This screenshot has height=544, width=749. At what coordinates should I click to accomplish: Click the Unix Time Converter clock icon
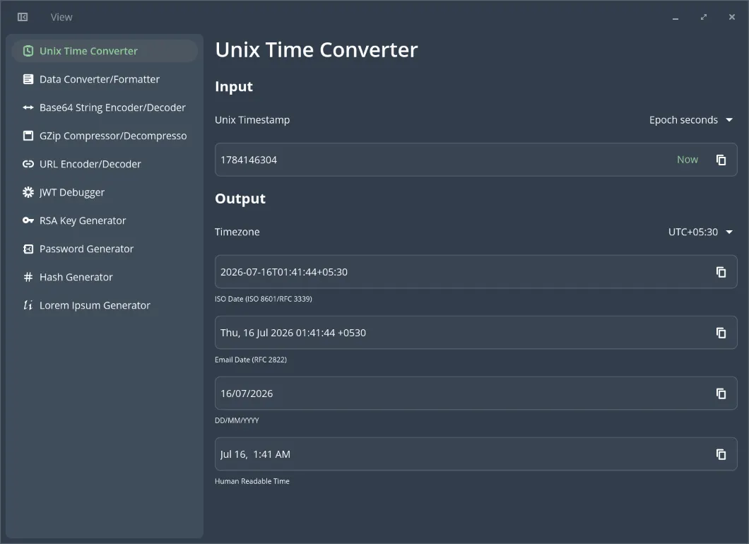point(28,51)
